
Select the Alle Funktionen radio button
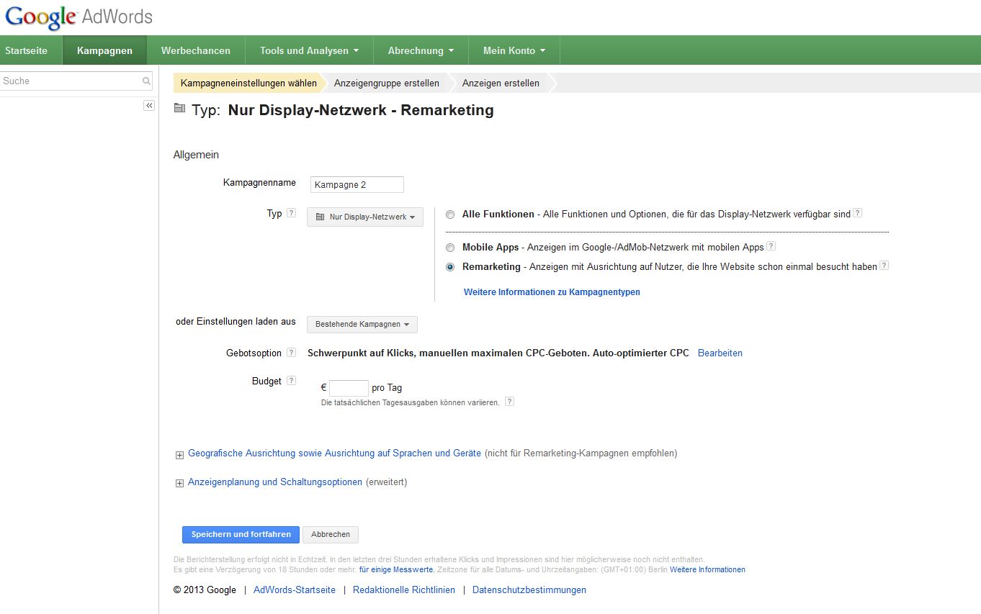[450, 215]
